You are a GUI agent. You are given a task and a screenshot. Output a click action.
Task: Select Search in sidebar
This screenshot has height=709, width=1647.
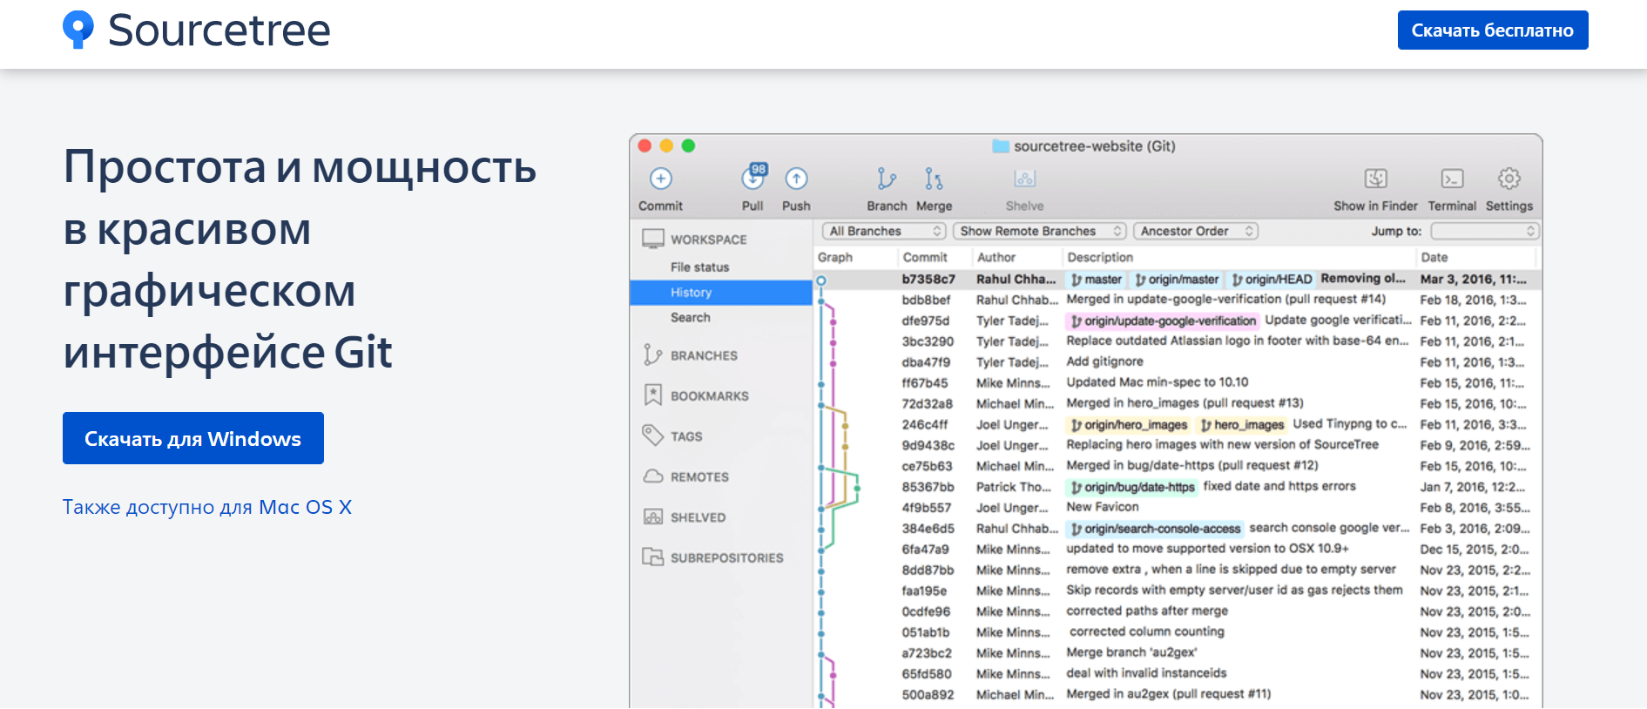click(x=691, y=318)
